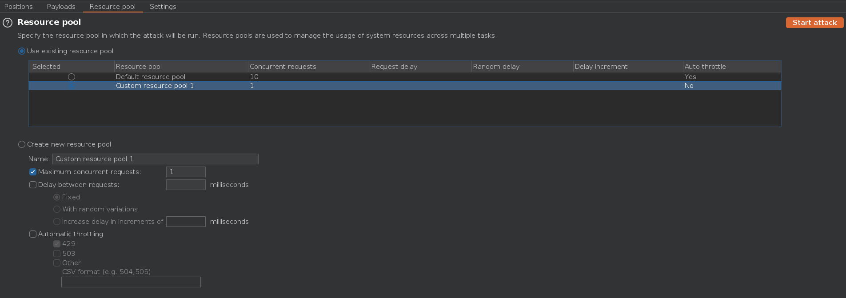The width and height of the screenshot is (846, 298).
Task: Choose Increase delay in increments option
Action: pyautogui.click(x=57, y=222)
